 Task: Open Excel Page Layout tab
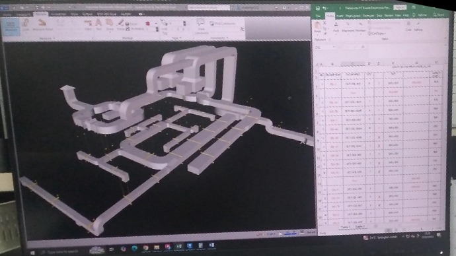pos(353,16)
